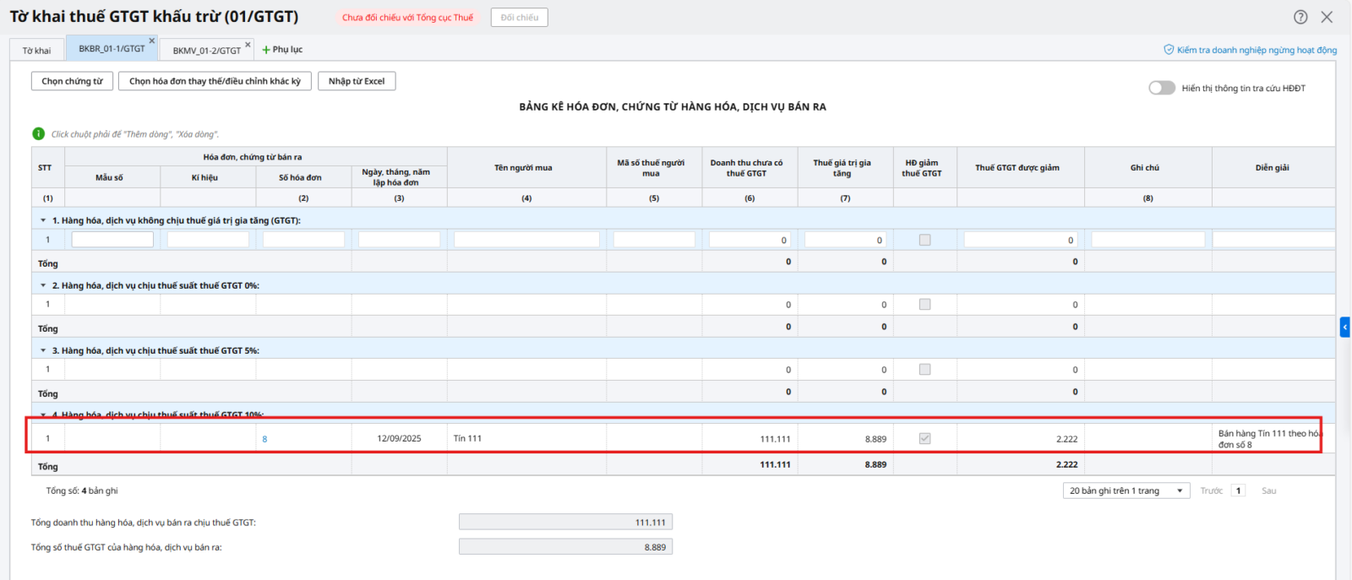Collapse the thuế suất GTGT 5% section
The image size is (1352, 580).
click(43, 350)
